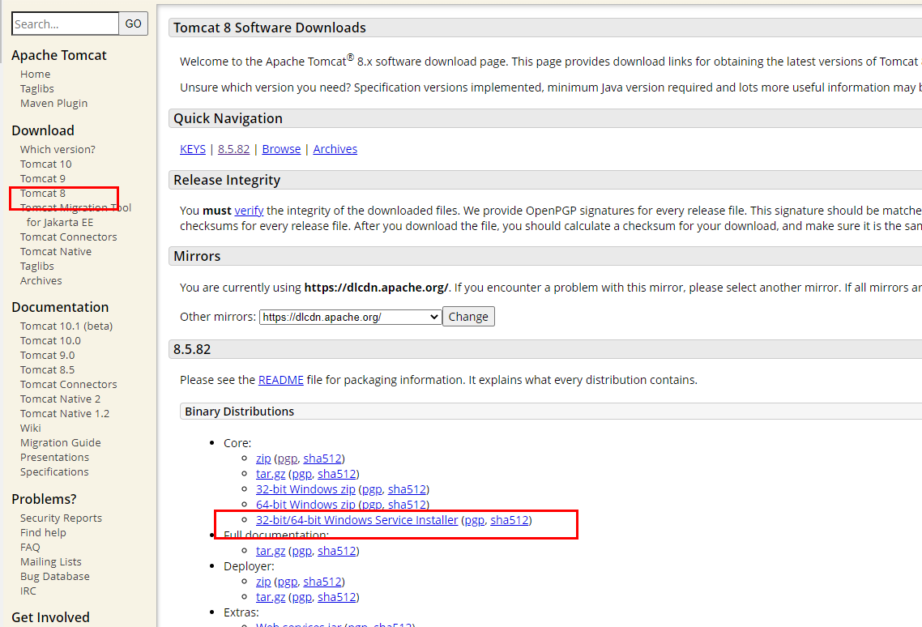Open the Specifications link
The width and height of the screenshot is (922, 627).
54,472
